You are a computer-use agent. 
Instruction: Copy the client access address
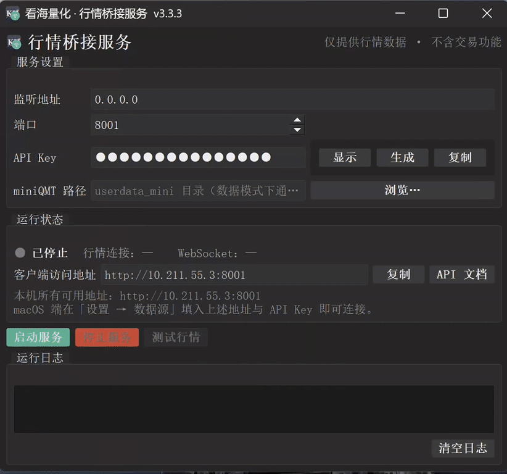tap(398, 275)
